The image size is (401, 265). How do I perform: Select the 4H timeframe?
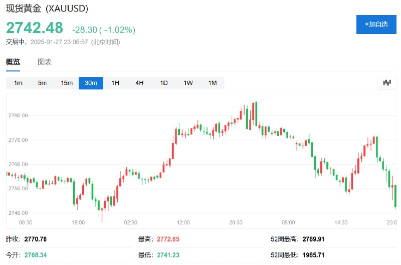[x=139, y=83]
